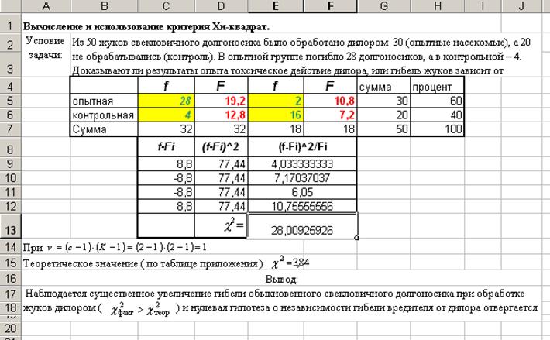Click -8,8 in row 10
Screen dimensions: 550x340
pos(167,178)
